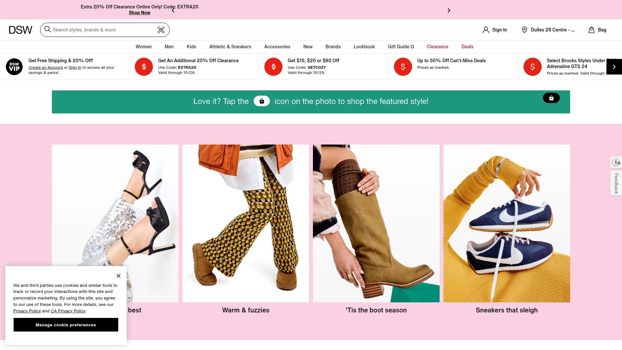This screenshot has height=350, width=622.
Task: Click the Get $15, $20 or $60 Off offer
Action: [x=313, y=61]
